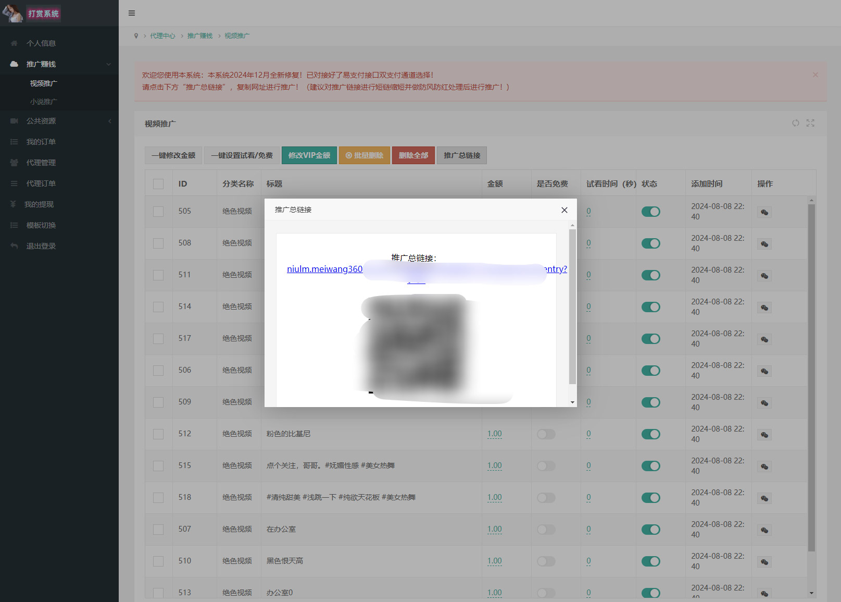Toggle status switch for row 512
This screenshot has height=602, width=841.
pyautogui.click(x=650, y=434)
